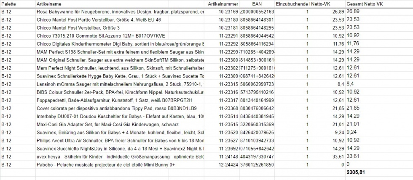
Task: Click Gesamt Netto VK value 8,4
Action: point(379,84)
